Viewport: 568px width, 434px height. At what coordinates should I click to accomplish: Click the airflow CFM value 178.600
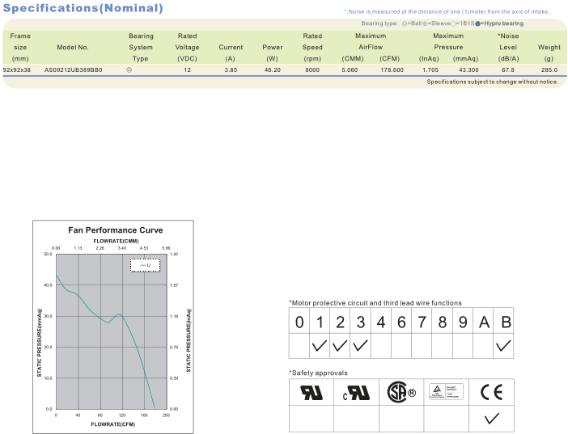(x=392, y=70)
